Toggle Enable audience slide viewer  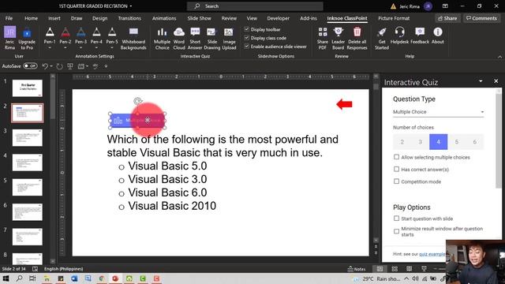pos(247,47)
